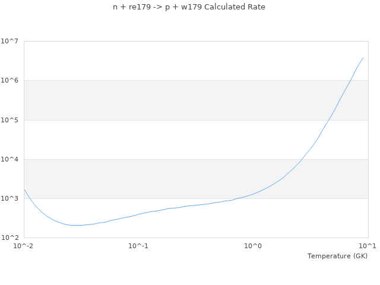
Task: Click the 10^2 y-axis tick label
Action: (x=11, y=237)
